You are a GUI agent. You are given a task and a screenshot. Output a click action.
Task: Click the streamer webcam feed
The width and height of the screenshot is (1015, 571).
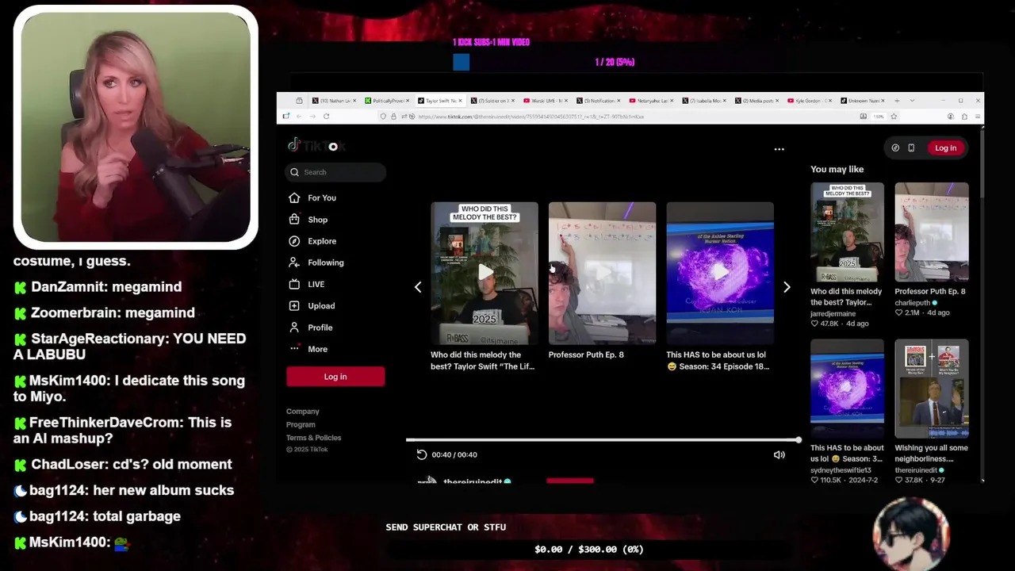[x=136, y=127]
